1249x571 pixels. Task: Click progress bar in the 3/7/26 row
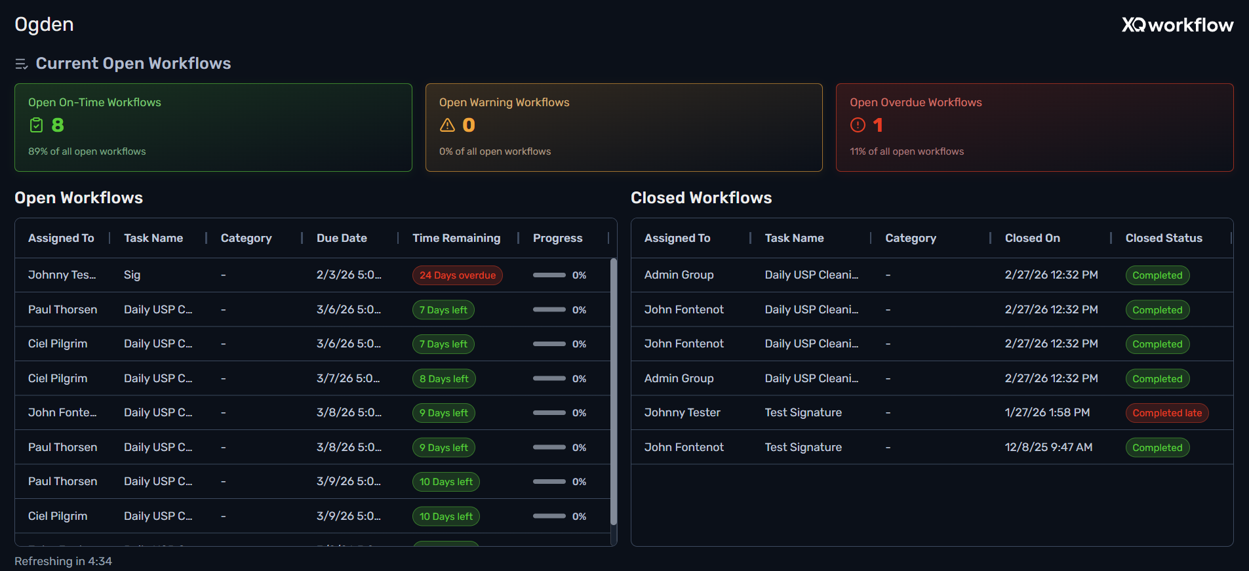click(x=549, y=378)
